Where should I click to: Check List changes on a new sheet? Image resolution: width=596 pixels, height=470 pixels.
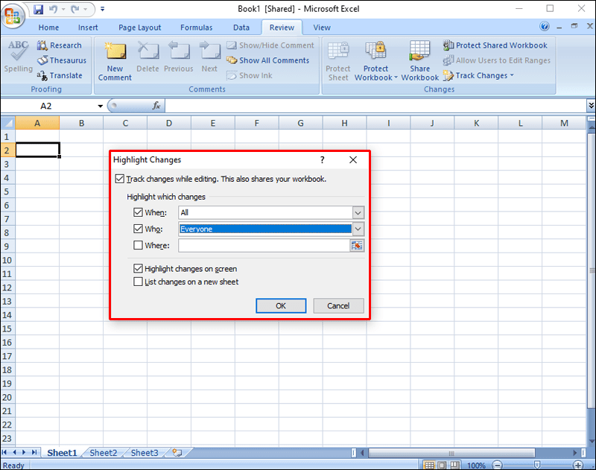tap(138, 282)
